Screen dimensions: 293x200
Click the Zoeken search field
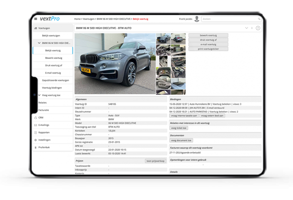(231, 19)
